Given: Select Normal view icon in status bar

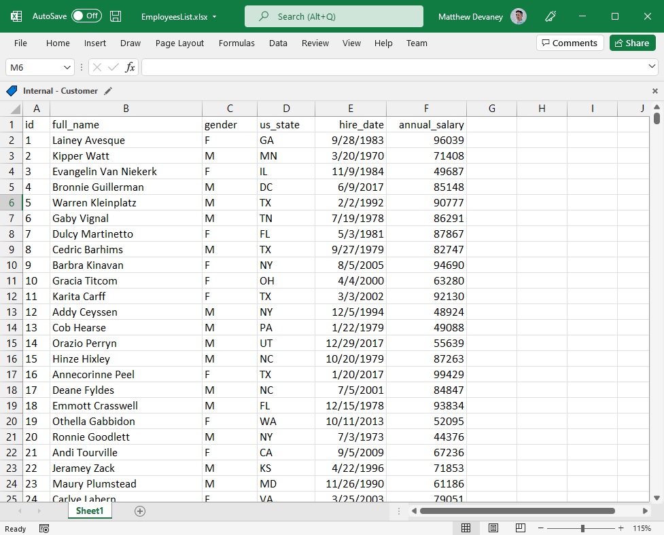Looking at the screenshot, I should coord(466,528).
